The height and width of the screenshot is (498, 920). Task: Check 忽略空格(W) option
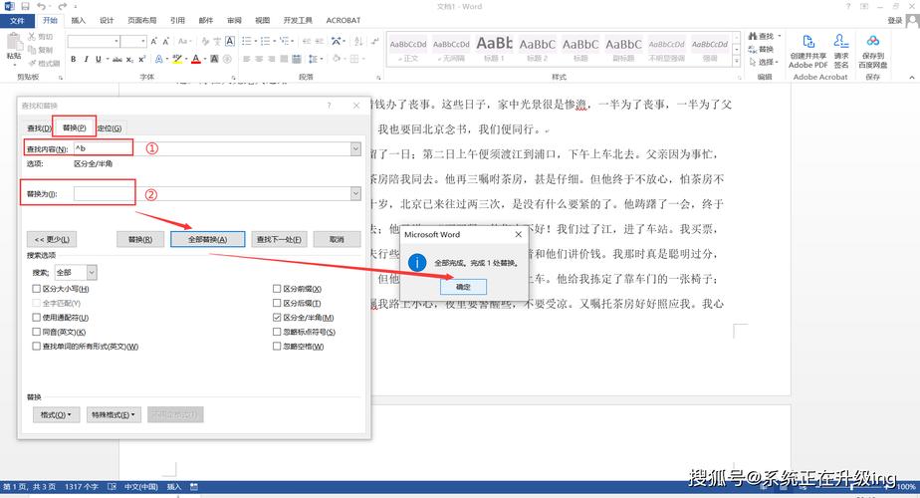pos(277,347)
